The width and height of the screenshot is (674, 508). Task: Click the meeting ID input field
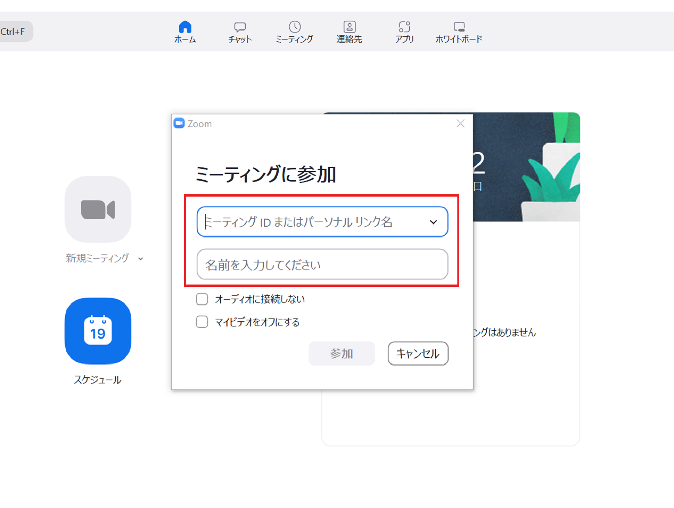[x=312, y=222]
